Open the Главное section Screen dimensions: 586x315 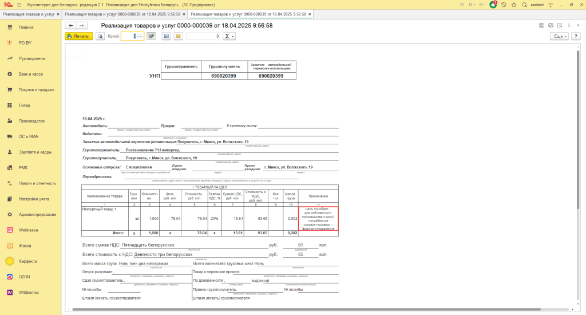(31, 27)
